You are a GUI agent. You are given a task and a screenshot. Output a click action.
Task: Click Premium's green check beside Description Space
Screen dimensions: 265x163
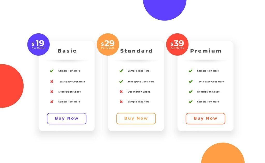click(190, 92)
